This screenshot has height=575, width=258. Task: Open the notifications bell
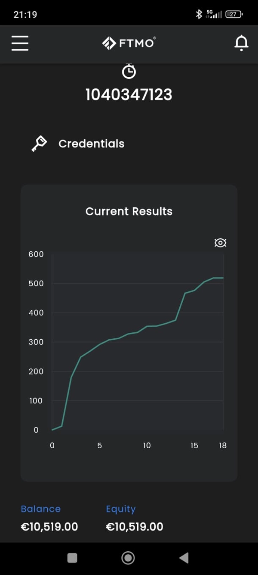point(241,43)
